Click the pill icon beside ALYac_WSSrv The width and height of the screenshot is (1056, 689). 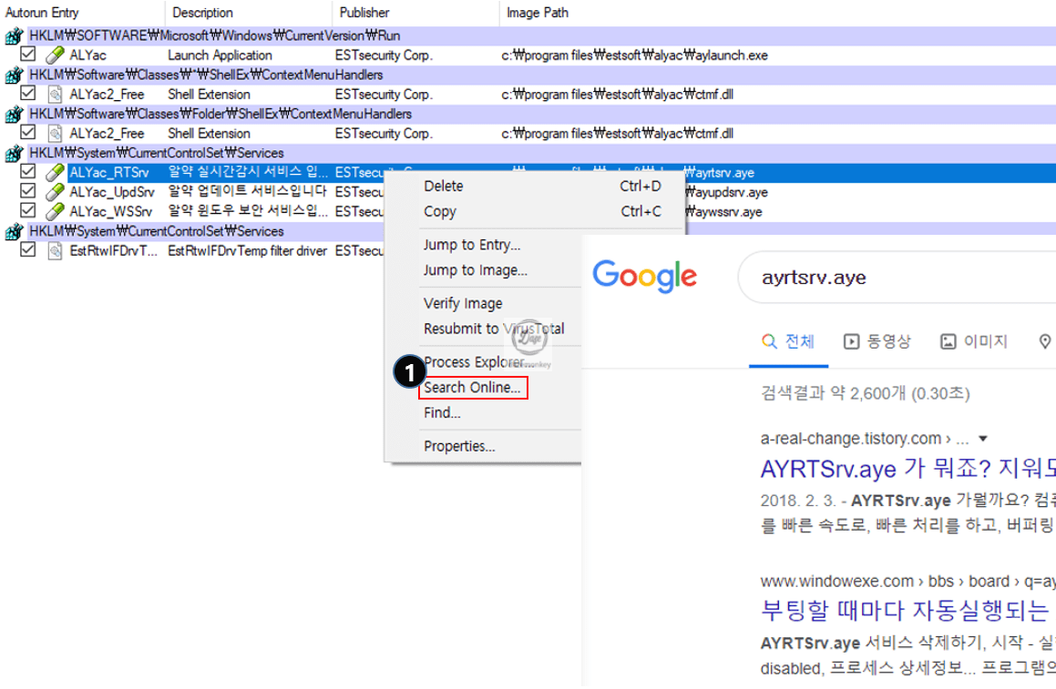(x=56, y=211)
